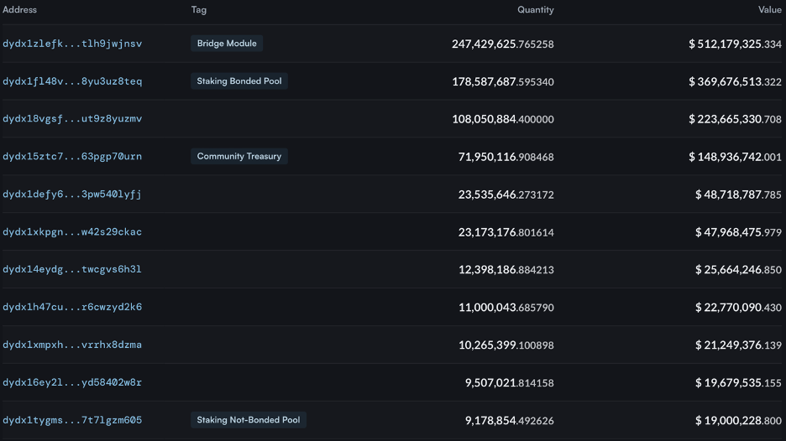Click the Address column header
This screenshot has height=441, width=786.
click(x=20, y=10)
